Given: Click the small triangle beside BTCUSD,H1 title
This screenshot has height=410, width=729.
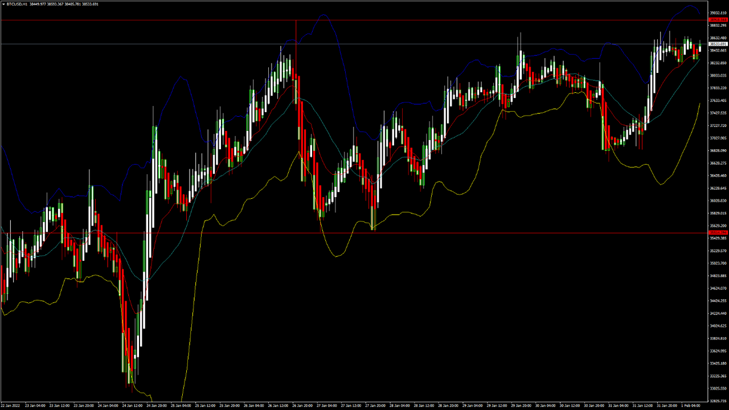Looking at the screenshot, I should (x=3, y=4).
